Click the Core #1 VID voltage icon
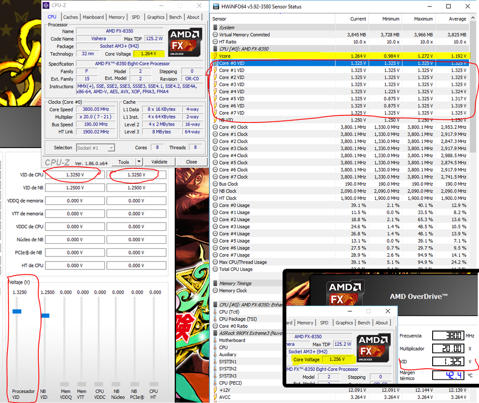Viewport: 479px width, 403px height. (216, 70)
